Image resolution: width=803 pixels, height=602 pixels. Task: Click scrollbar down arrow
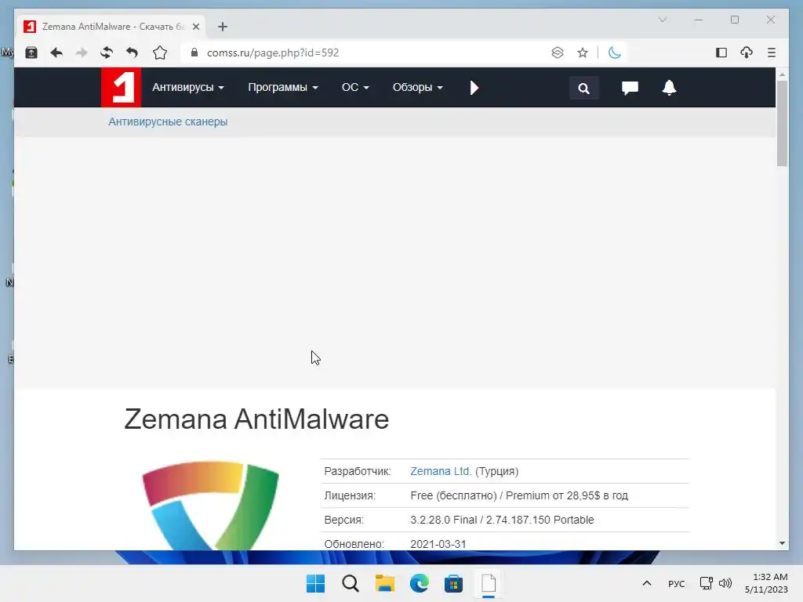(x=782, y=543)
